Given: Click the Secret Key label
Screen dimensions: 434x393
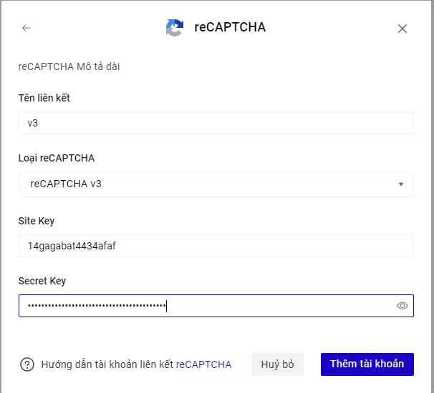Looking at the screenshot, I should point(42,281).
